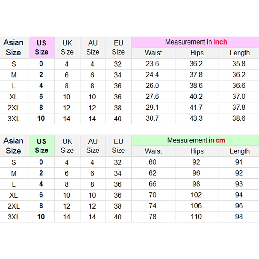
Task: Click hips value 41.7 in inch table
Action: 196,108
